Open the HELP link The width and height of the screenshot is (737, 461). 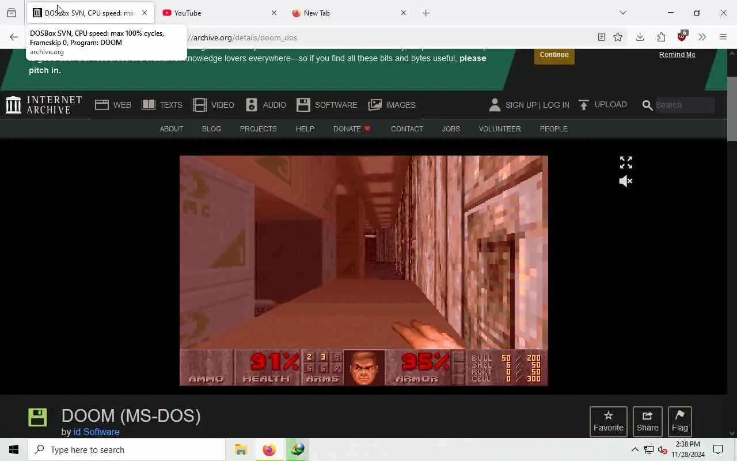click(x=305, y=129)
